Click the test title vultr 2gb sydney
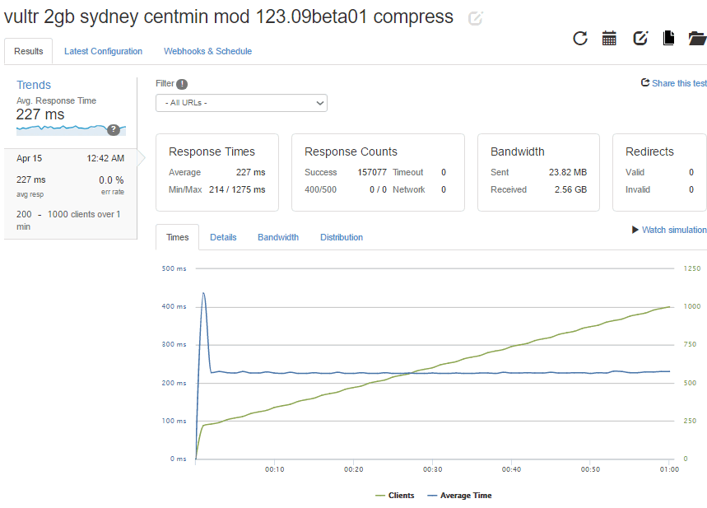 (229, 16)
